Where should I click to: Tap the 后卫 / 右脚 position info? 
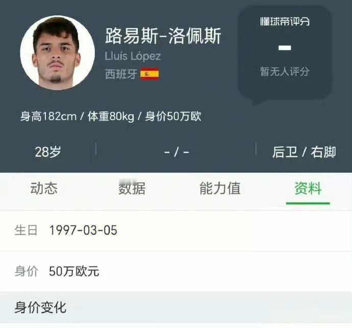304,152
